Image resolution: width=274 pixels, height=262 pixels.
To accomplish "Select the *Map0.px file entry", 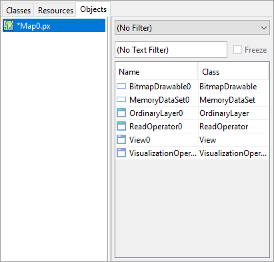I will pyautogui.click(x=54, y=25).
